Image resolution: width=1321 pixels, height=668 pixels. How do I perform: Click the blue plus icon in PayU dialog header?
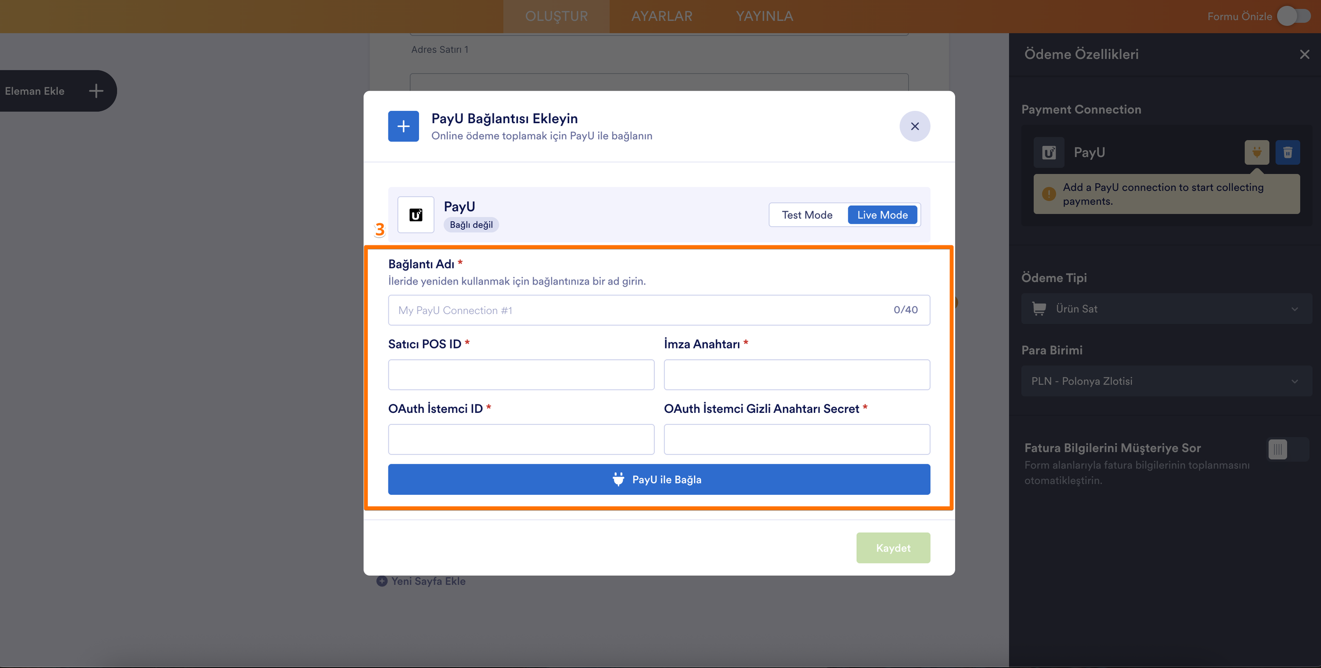pyautogui.click(x=404, y=126)
